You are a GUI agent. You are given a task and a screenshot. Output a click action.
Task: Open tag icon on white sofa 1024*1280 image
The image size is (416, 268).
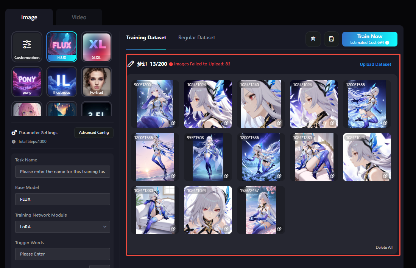point(173,229)
